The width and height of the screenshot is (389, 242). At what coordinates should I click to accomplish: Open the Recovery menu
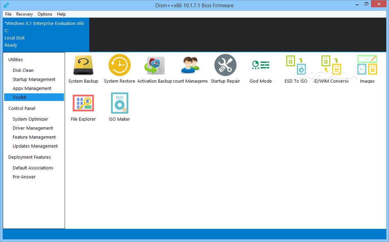(x=25, y=14)
